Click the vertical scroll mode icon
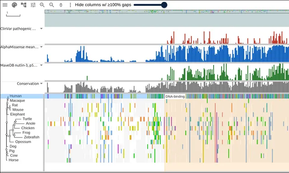 click(x=61, y=5)
